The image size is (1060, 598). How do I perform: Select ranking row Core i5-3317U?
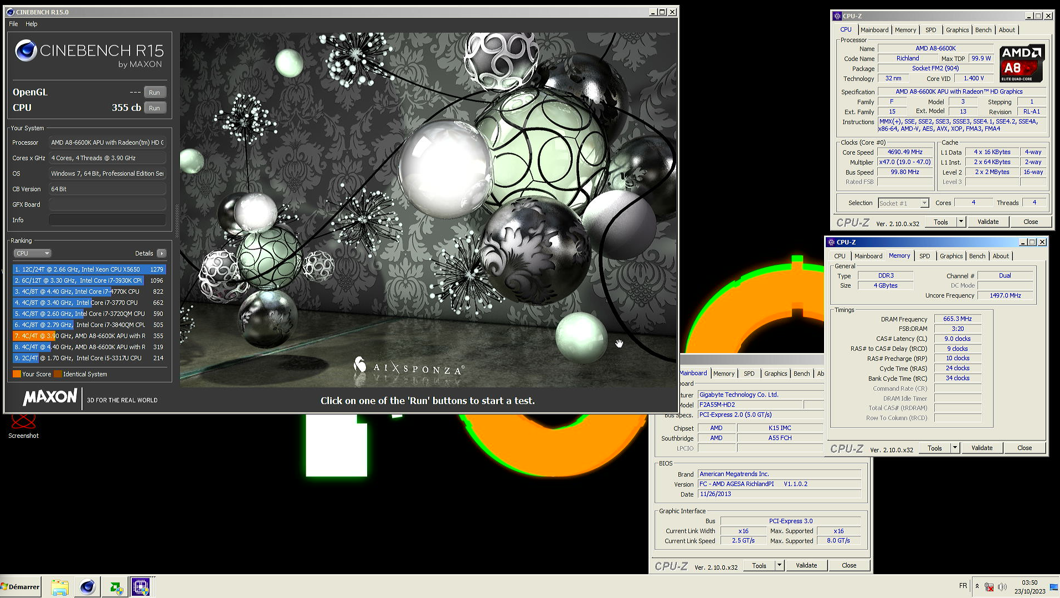pos(89,358)
